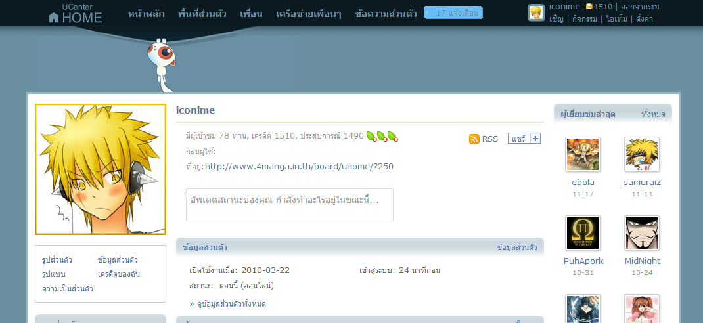Click the MidNight username link
This screenshot has width=703, height=323.
tap(643, 261)
